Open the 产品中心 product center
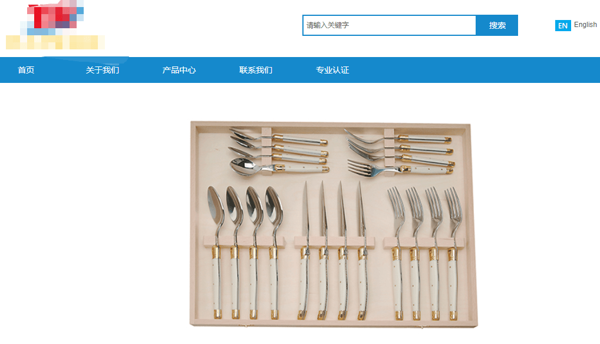This screenshot has width=600, height=344. pyautogui.click(x=179, y=70)
